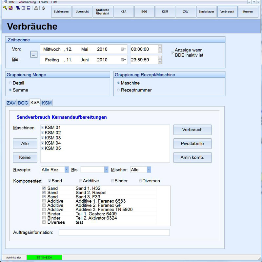
Task: Select the Maschine grouping radio button
Action: (x=118, y=83)
